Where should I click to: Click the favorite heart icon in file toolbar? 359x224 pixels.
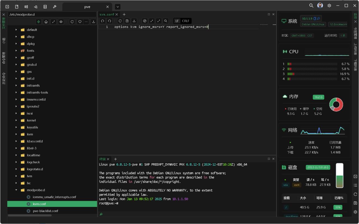(x=80, y=22)
